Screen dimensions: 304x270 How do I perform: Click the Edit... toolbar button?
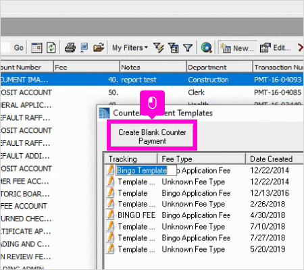click(x=275, y=48)
